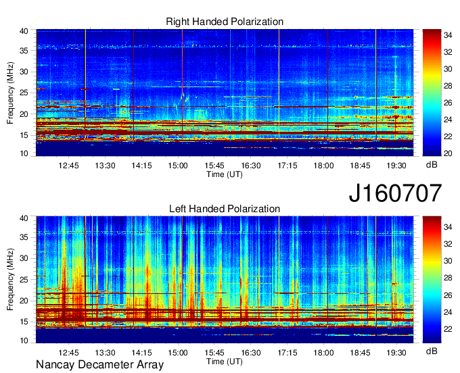The width and height of the screenshot is (460, 373).
Task: Click the '30' MHz tick of Right Handed plot
Action: click(24, 72)
